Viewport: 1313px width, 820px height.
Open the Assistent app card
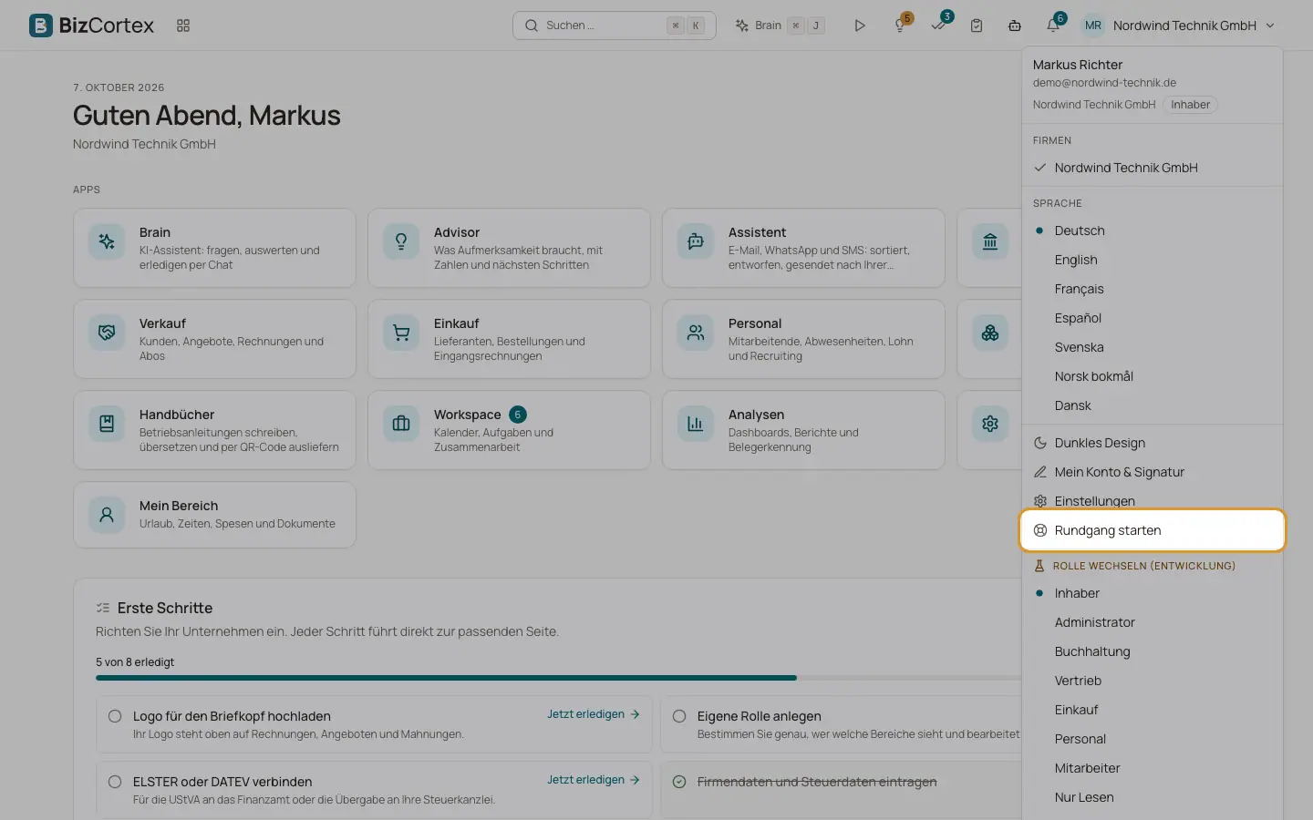803,248
